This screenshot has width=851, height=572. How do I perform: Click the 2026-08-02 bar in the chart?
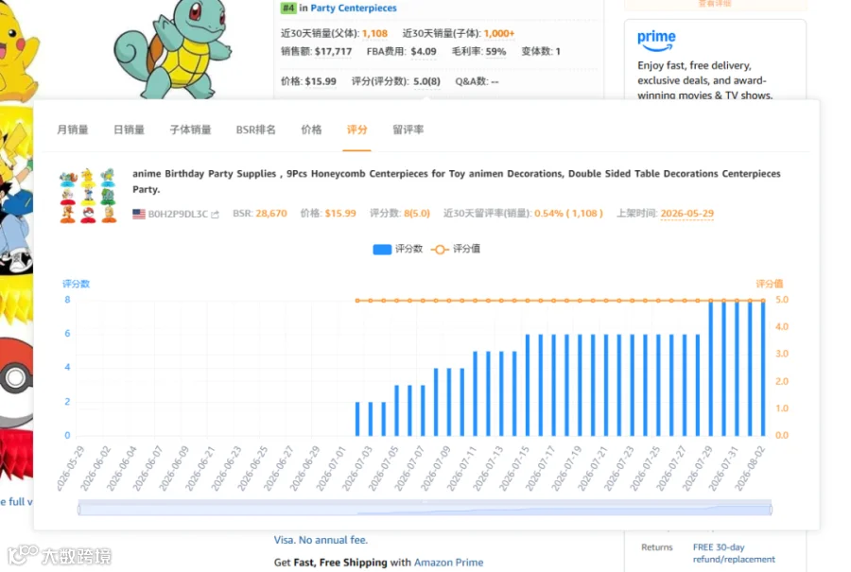[763, 368]
